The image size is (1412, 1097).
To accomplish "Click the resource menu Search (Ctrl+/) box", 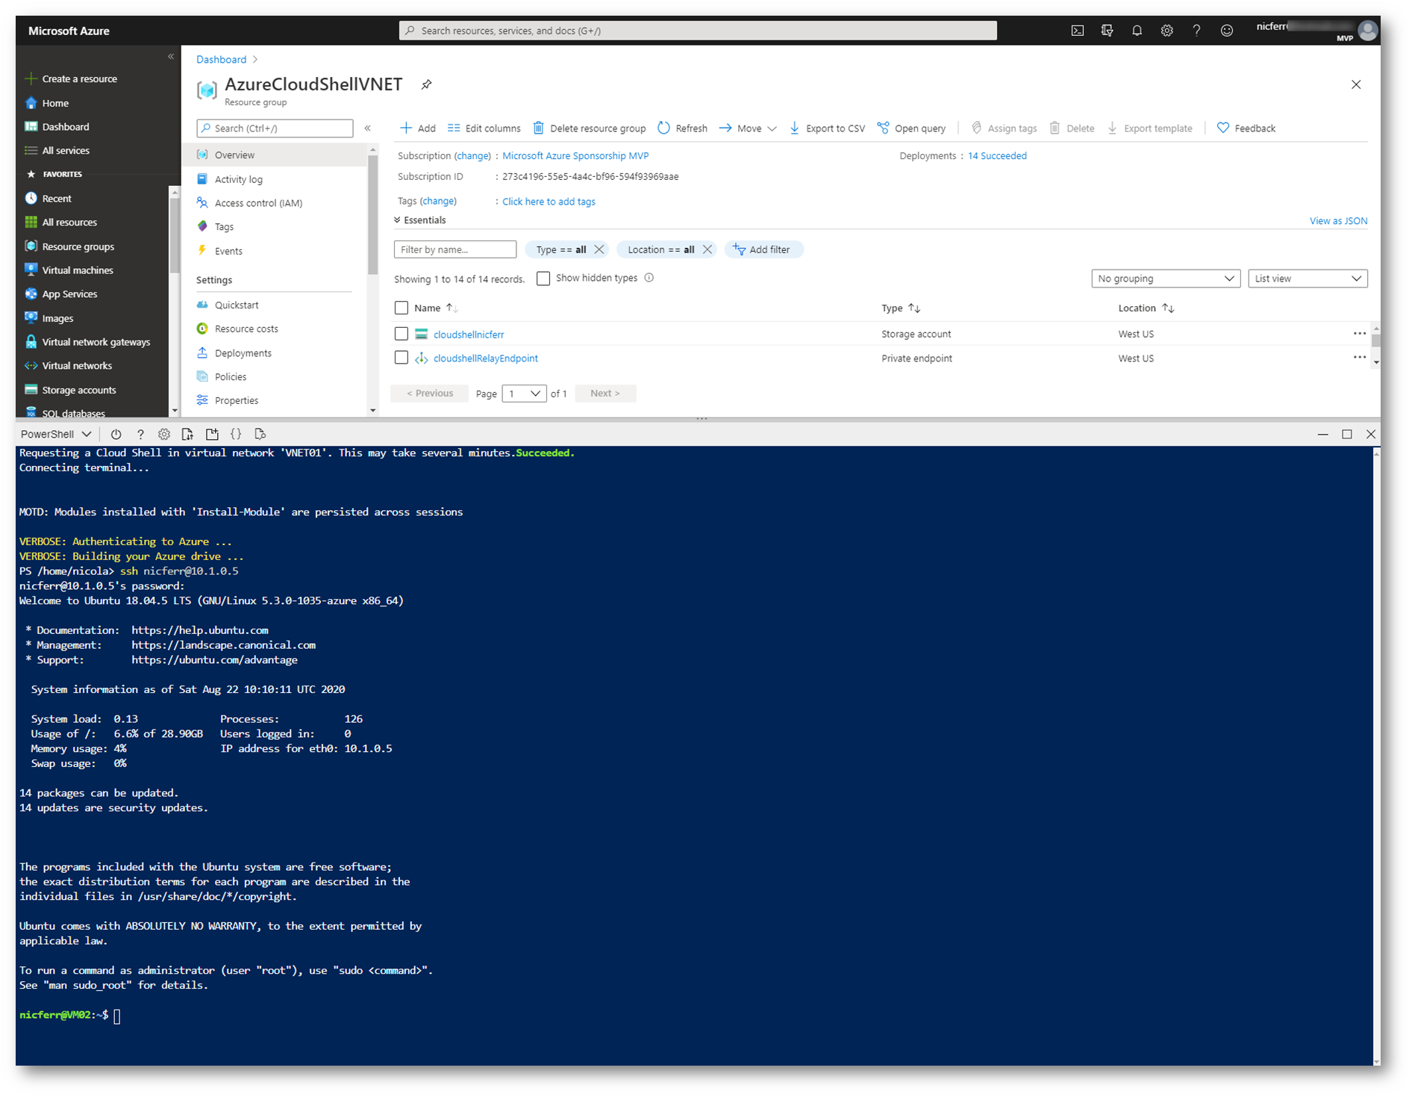I will point(275,128).
